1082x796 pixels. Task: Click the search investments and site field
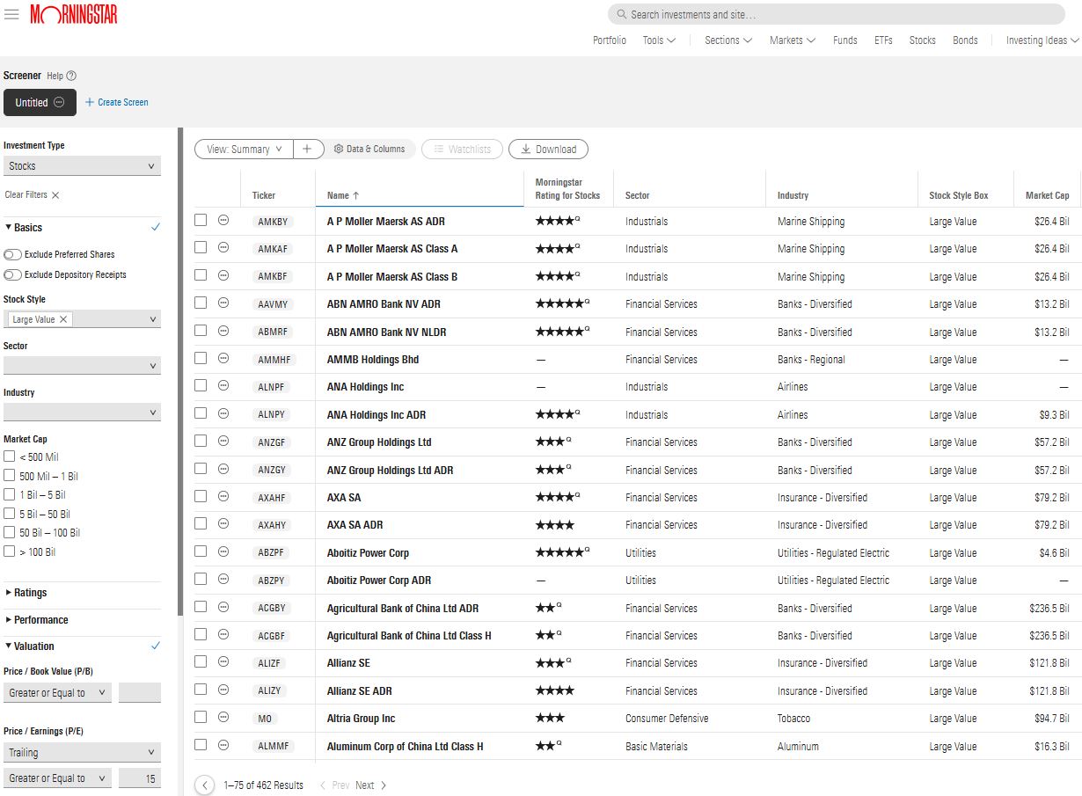coord(836,14)
